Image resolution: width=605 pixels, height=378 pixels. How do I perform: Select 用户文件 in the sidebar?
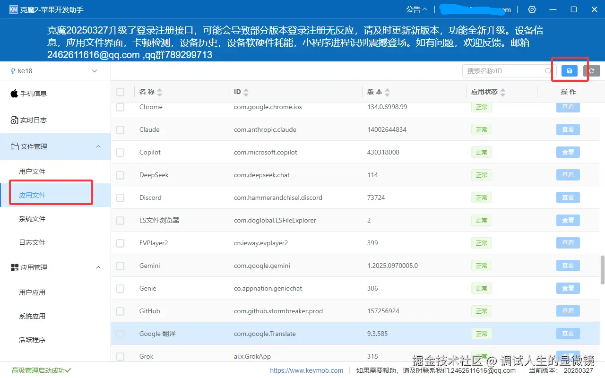coord(55,171)
